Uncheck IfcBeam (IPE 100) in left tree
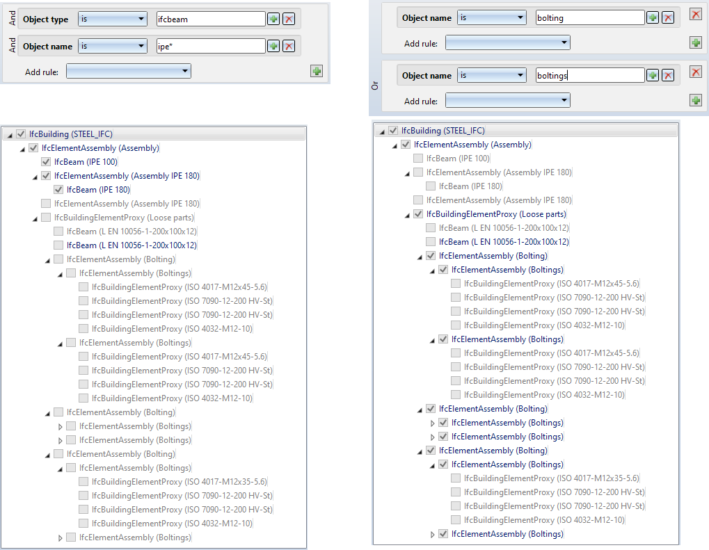 [x=46, y=162]
